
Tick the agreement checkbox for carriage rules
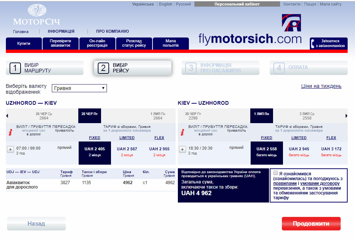(276, 173)
